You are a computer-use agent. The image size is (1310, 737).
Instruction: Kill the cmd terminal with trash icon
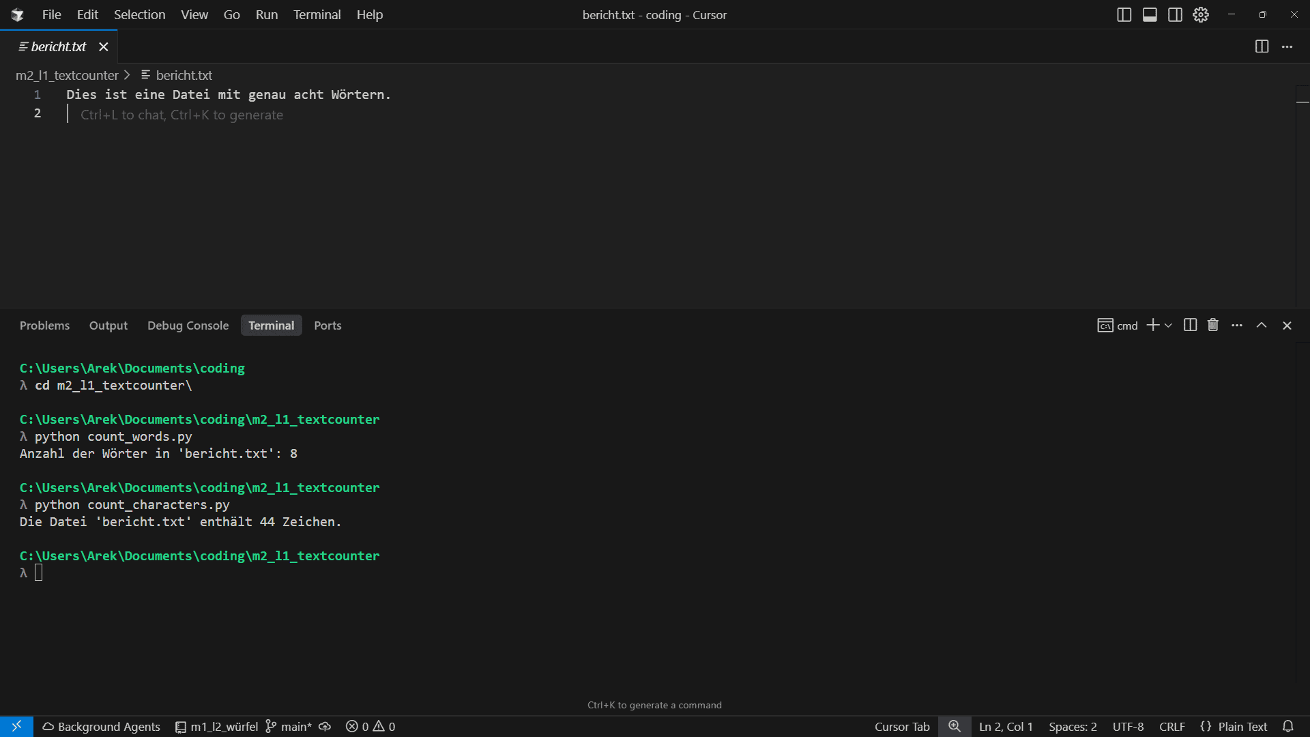(x=1213, y=326)
